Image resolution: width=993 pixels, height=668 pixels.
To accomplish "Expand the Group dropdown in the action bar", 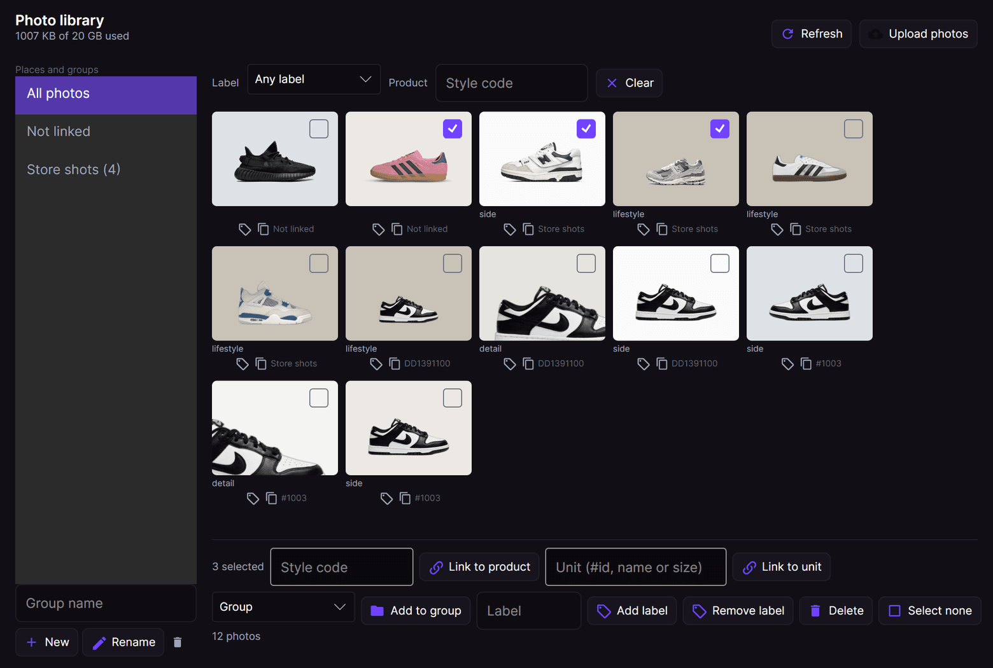I will [x=283, y=607].
